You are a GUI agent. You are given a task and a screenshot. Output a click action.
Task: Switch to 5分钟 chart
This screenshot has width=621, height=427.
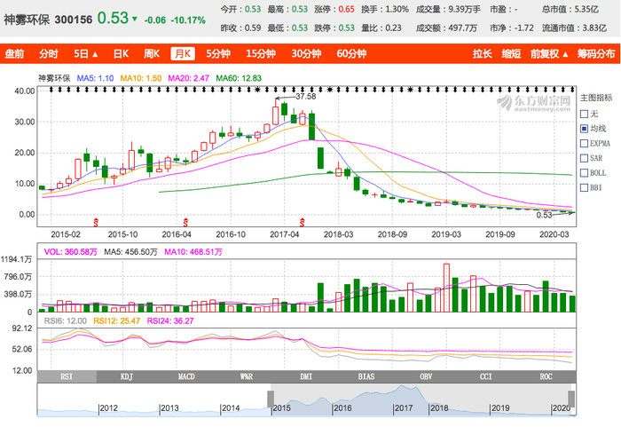[218, 53]
